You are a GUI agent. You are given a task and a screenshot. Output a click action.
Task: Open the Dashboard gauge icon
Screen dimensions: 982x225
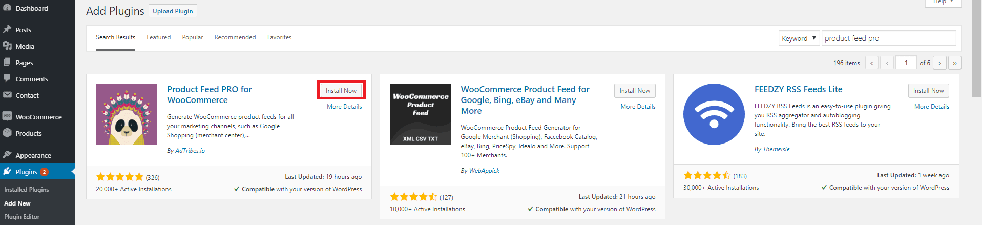[7, 8]
